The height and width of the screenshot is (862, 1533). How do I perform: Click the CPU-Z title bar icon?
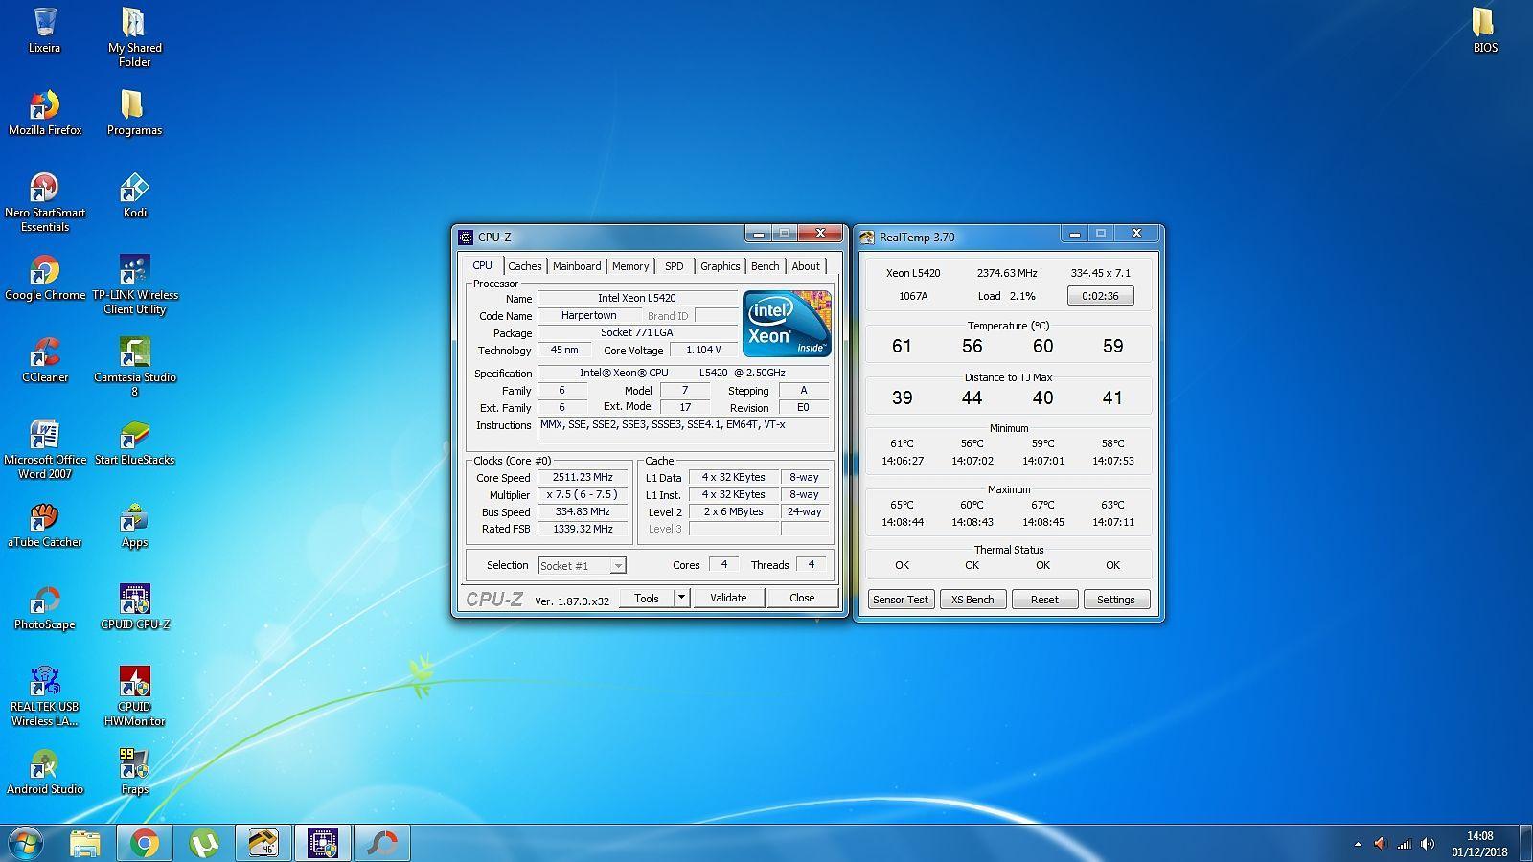click(466, 237)
